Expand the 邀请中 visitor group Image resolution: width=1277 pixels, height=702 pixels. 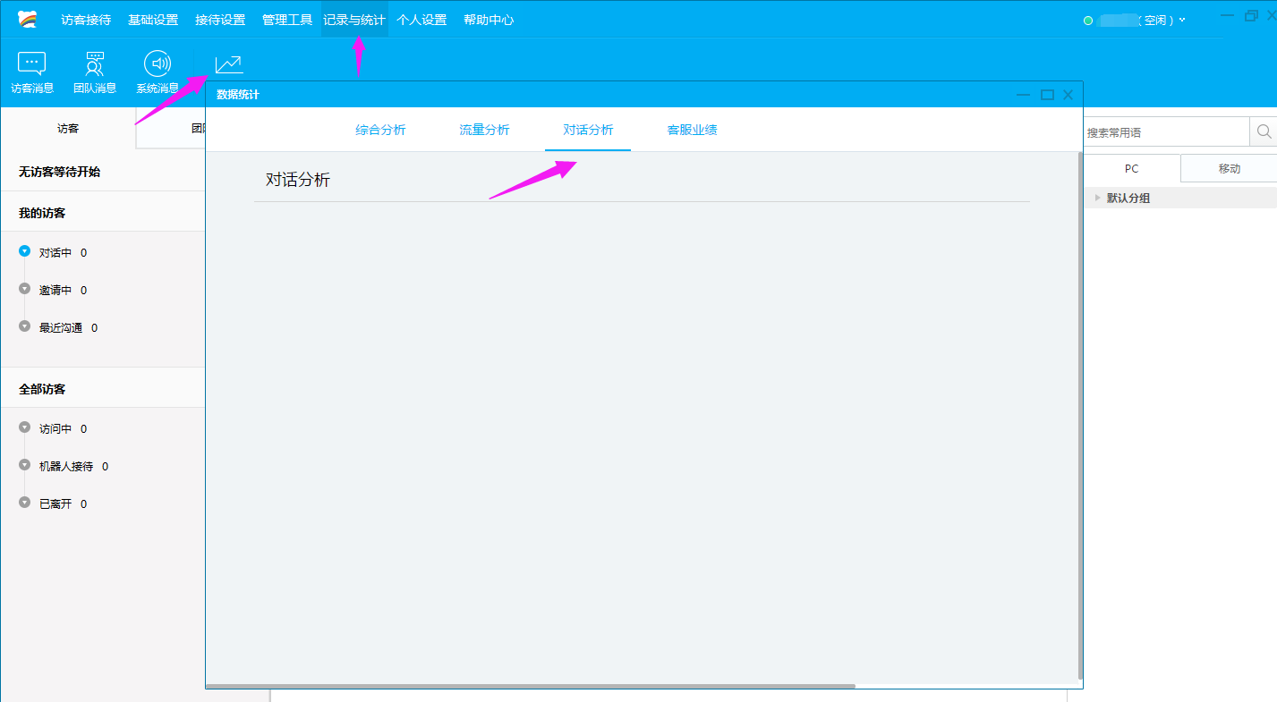(25, 290)
